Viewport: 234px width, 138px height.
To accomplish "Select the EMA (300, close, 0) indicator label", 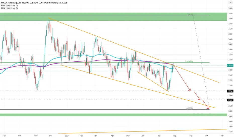I will pyautogui.click(x=9, y=6).
